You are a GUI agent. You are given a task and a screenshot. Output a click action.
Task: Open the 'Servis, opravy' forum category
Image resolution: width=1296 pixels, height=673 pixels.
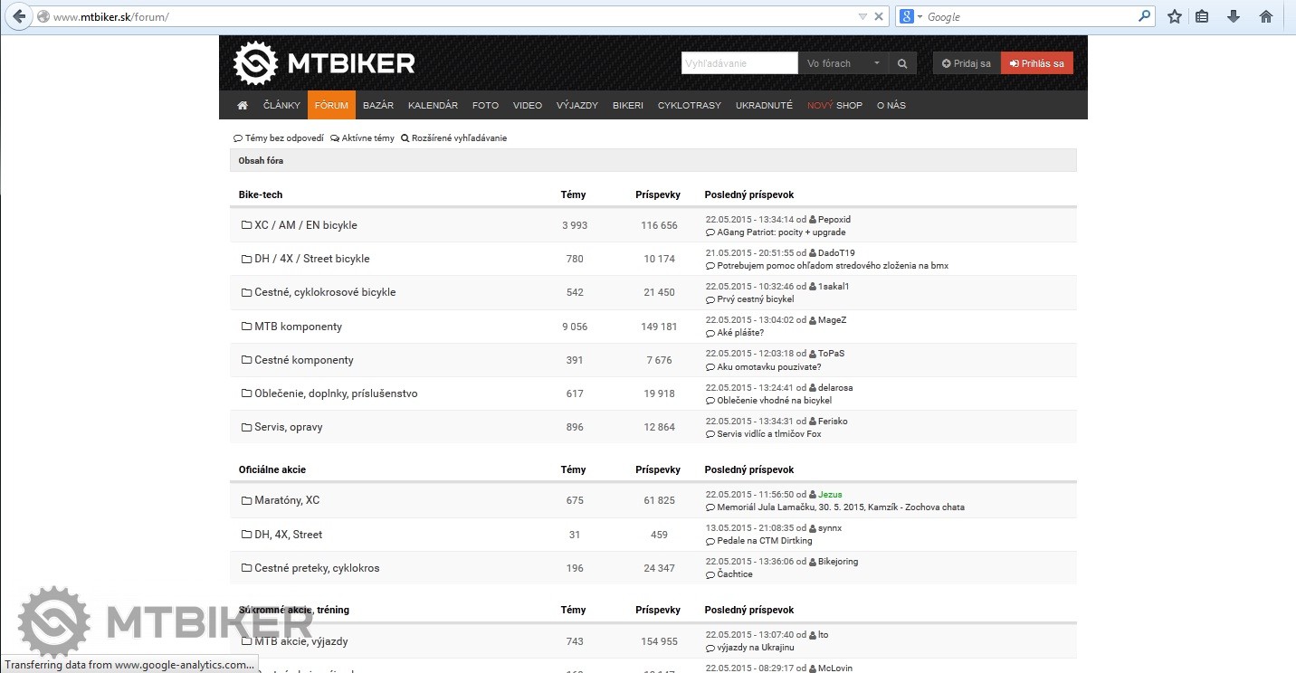click(x=288, y=427)
